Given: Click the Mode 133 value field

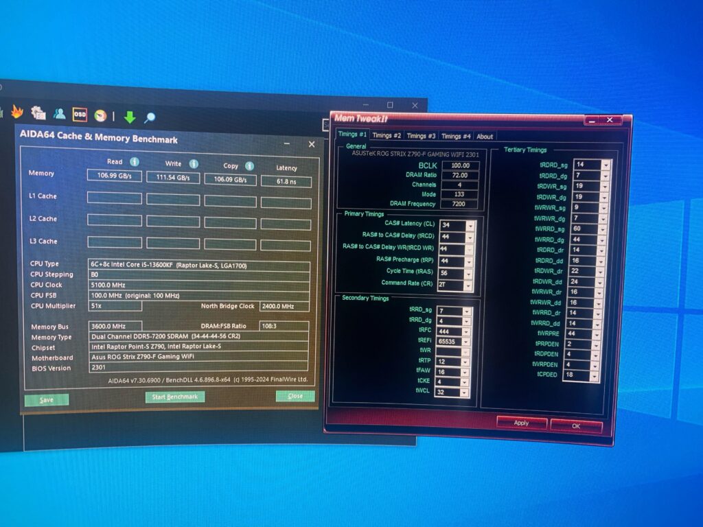Looking at the screenshot, I should 459,194.
